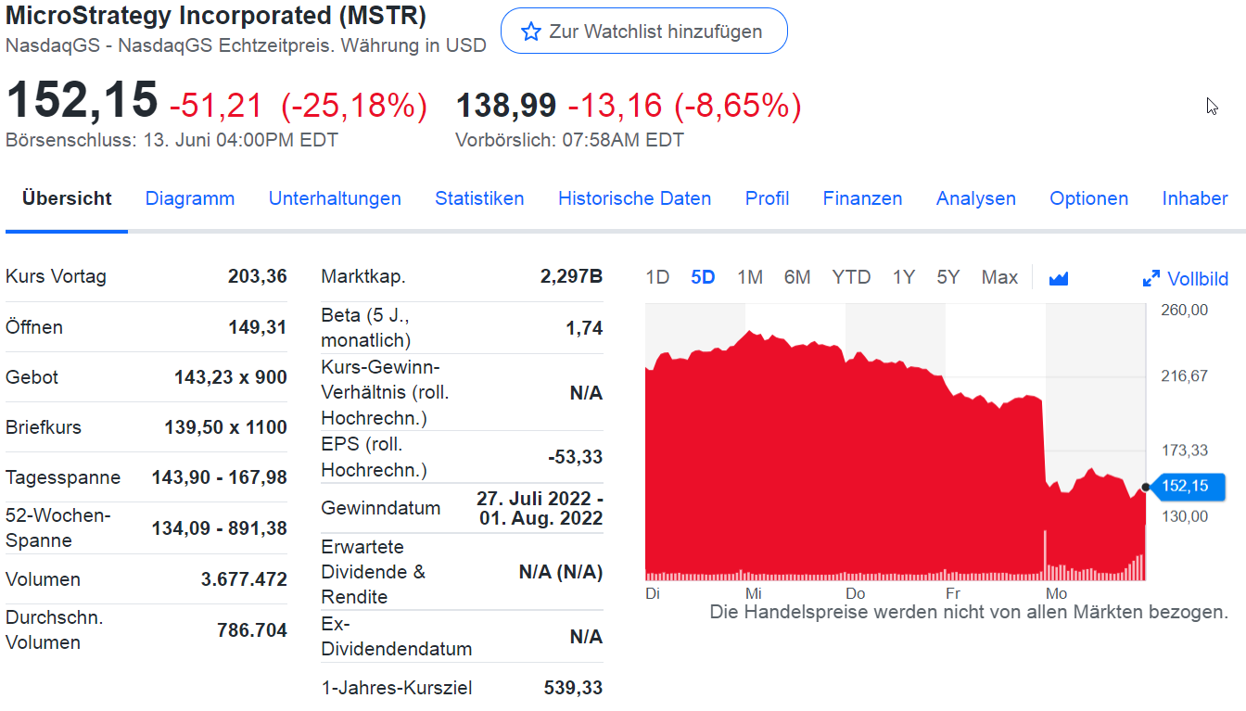Open the Historische Daten tab
The image size is (1246, 711).
tap(634, 198)
